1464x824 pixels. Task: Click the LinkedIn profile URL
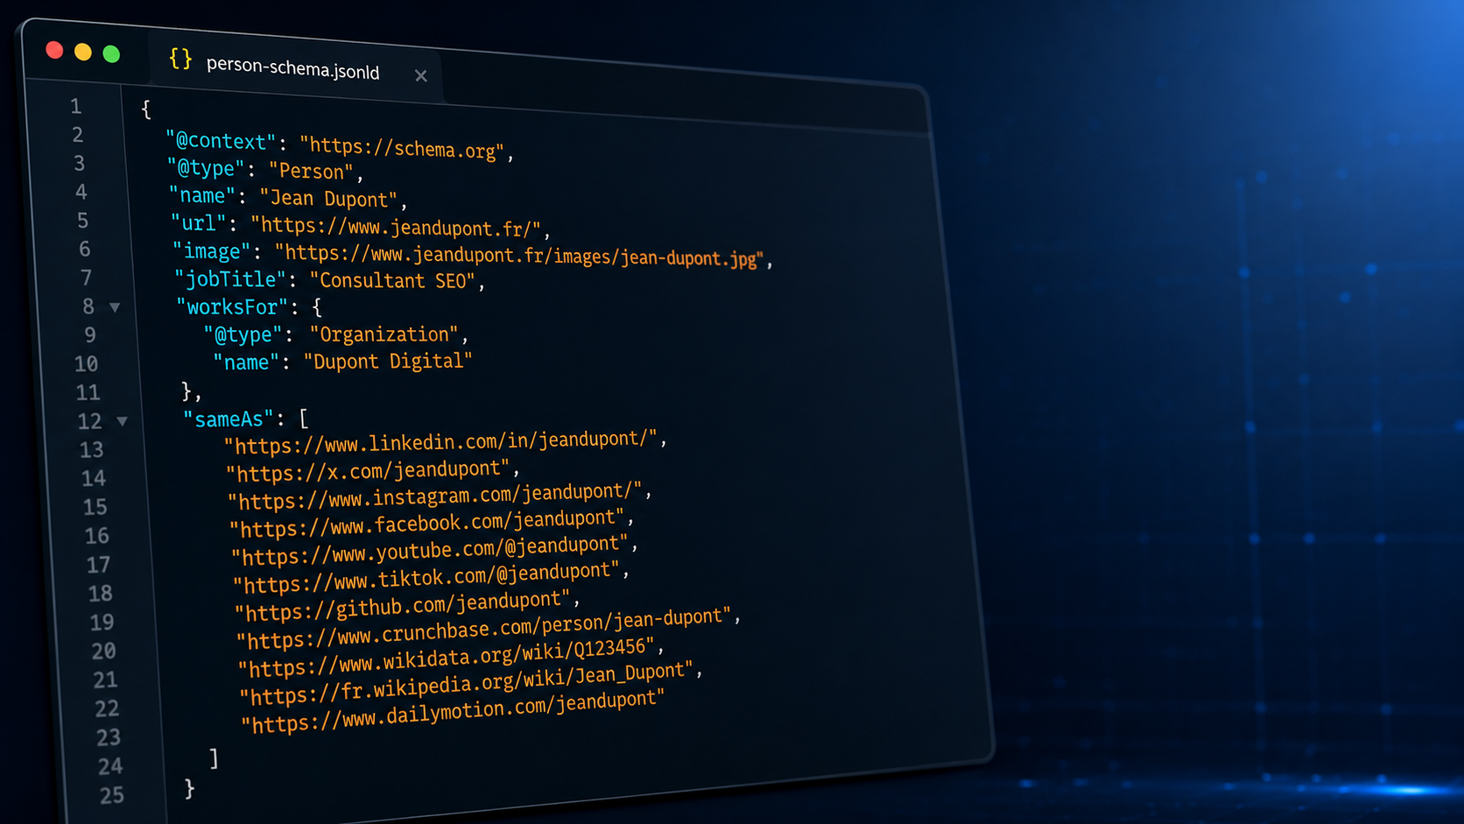point(441,441)
